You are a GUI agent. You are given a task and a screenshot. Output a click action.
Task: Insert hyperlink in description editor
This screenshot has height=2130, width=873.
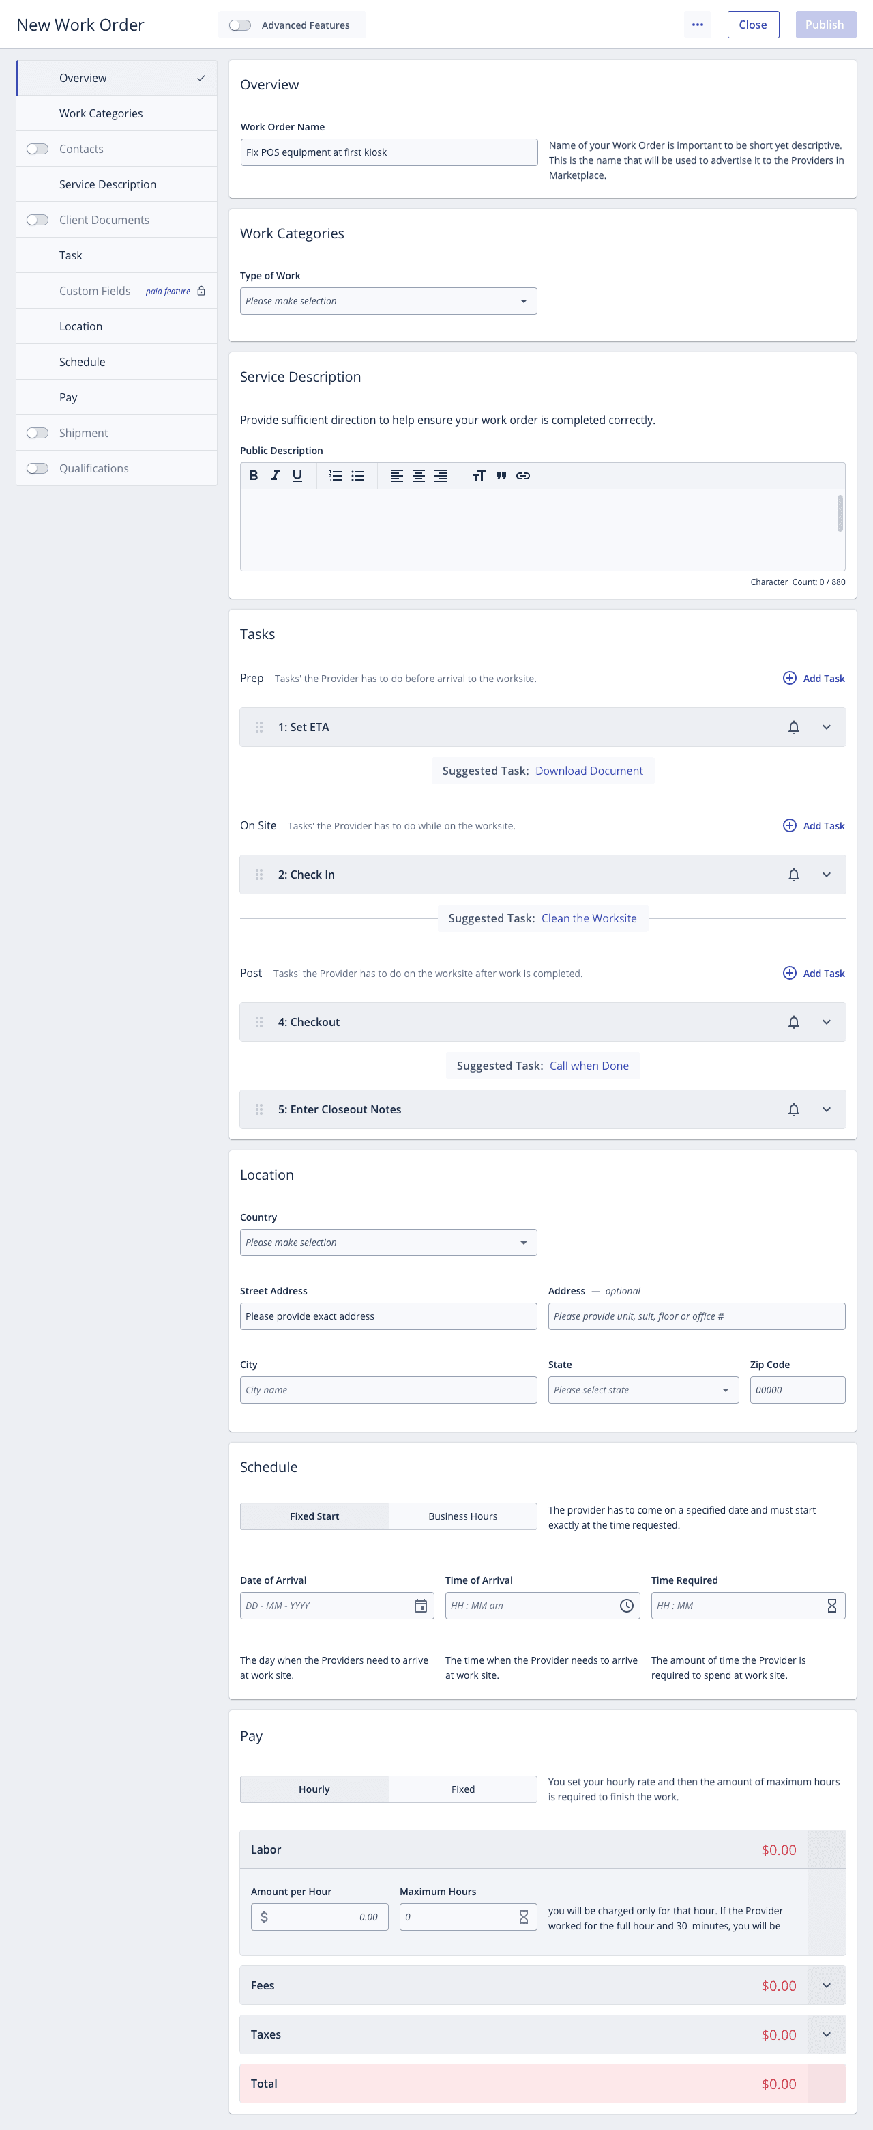523,475
